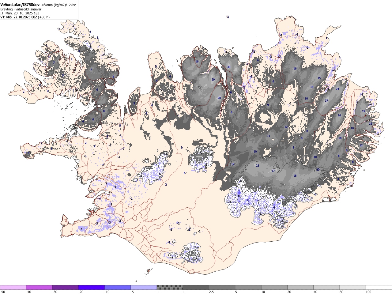Click the legend label "-50"
392x294 pixels.
(x=3, y=292)
